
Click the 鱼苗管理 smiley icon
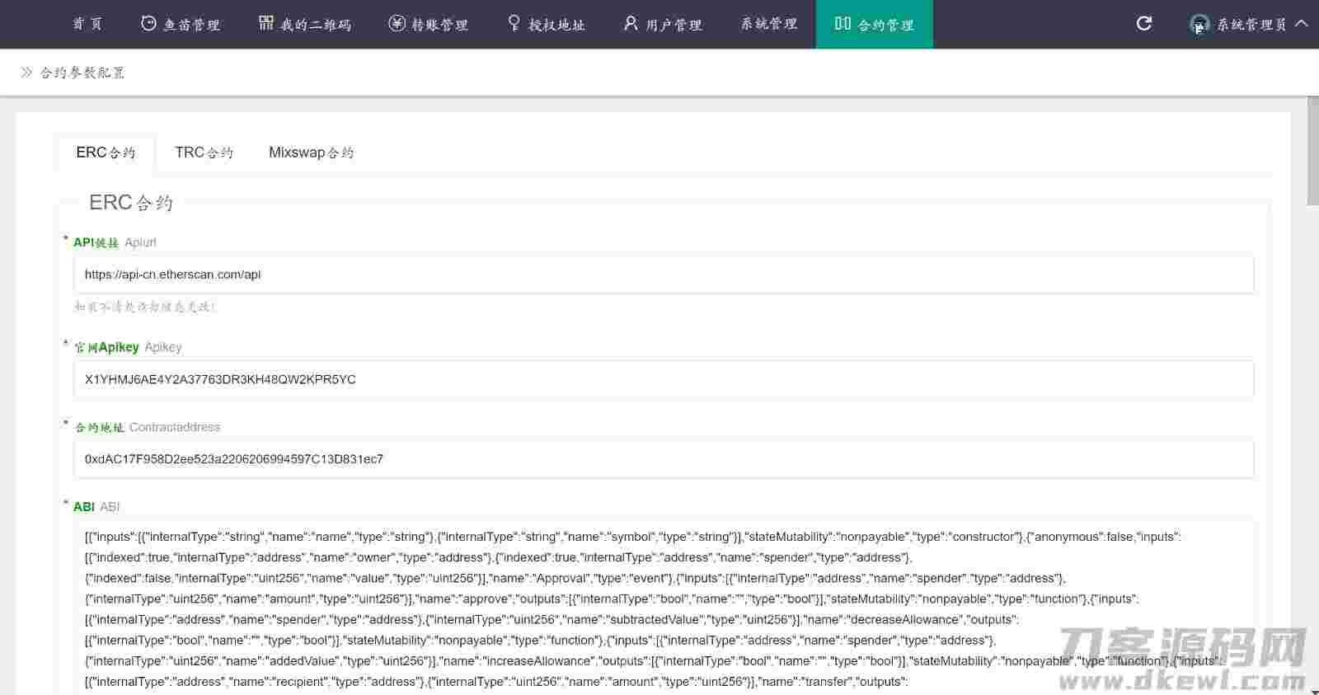(x=148, y=24)
